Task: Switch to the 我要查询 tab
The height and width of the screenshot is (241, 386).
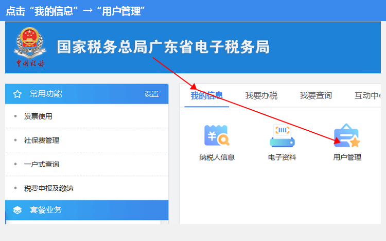Action: [x=316, y=95]
